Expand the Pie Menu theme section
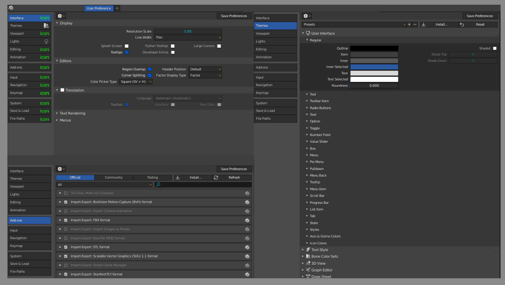This screenshot has width=505, height=285. tap(316, 162)
